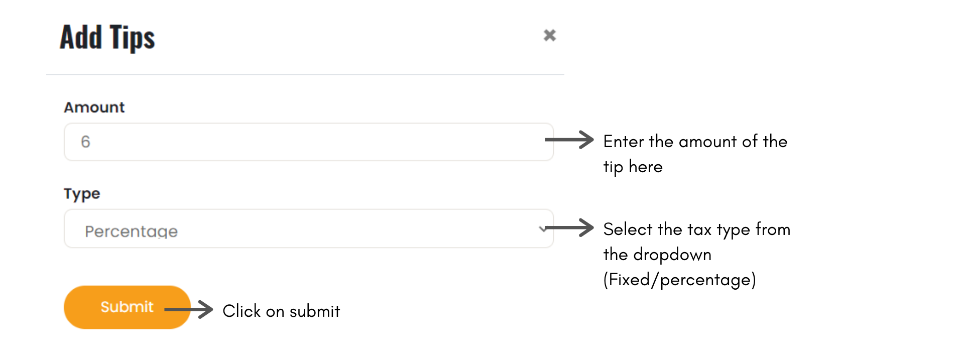The width and height of the screenshot is (964, 354).
Task: Click the "(Fixed/percentage)" annotation text
Action: point(679,280)
